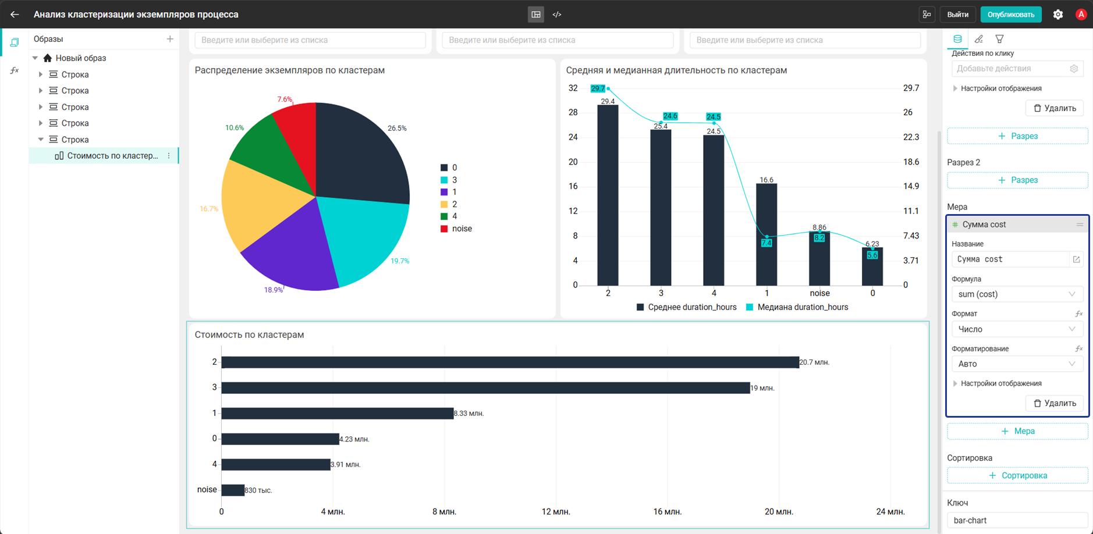The image size is (1093, 534).
Task: Click the Опубликовать button
Action: [x=1011, y=15]
